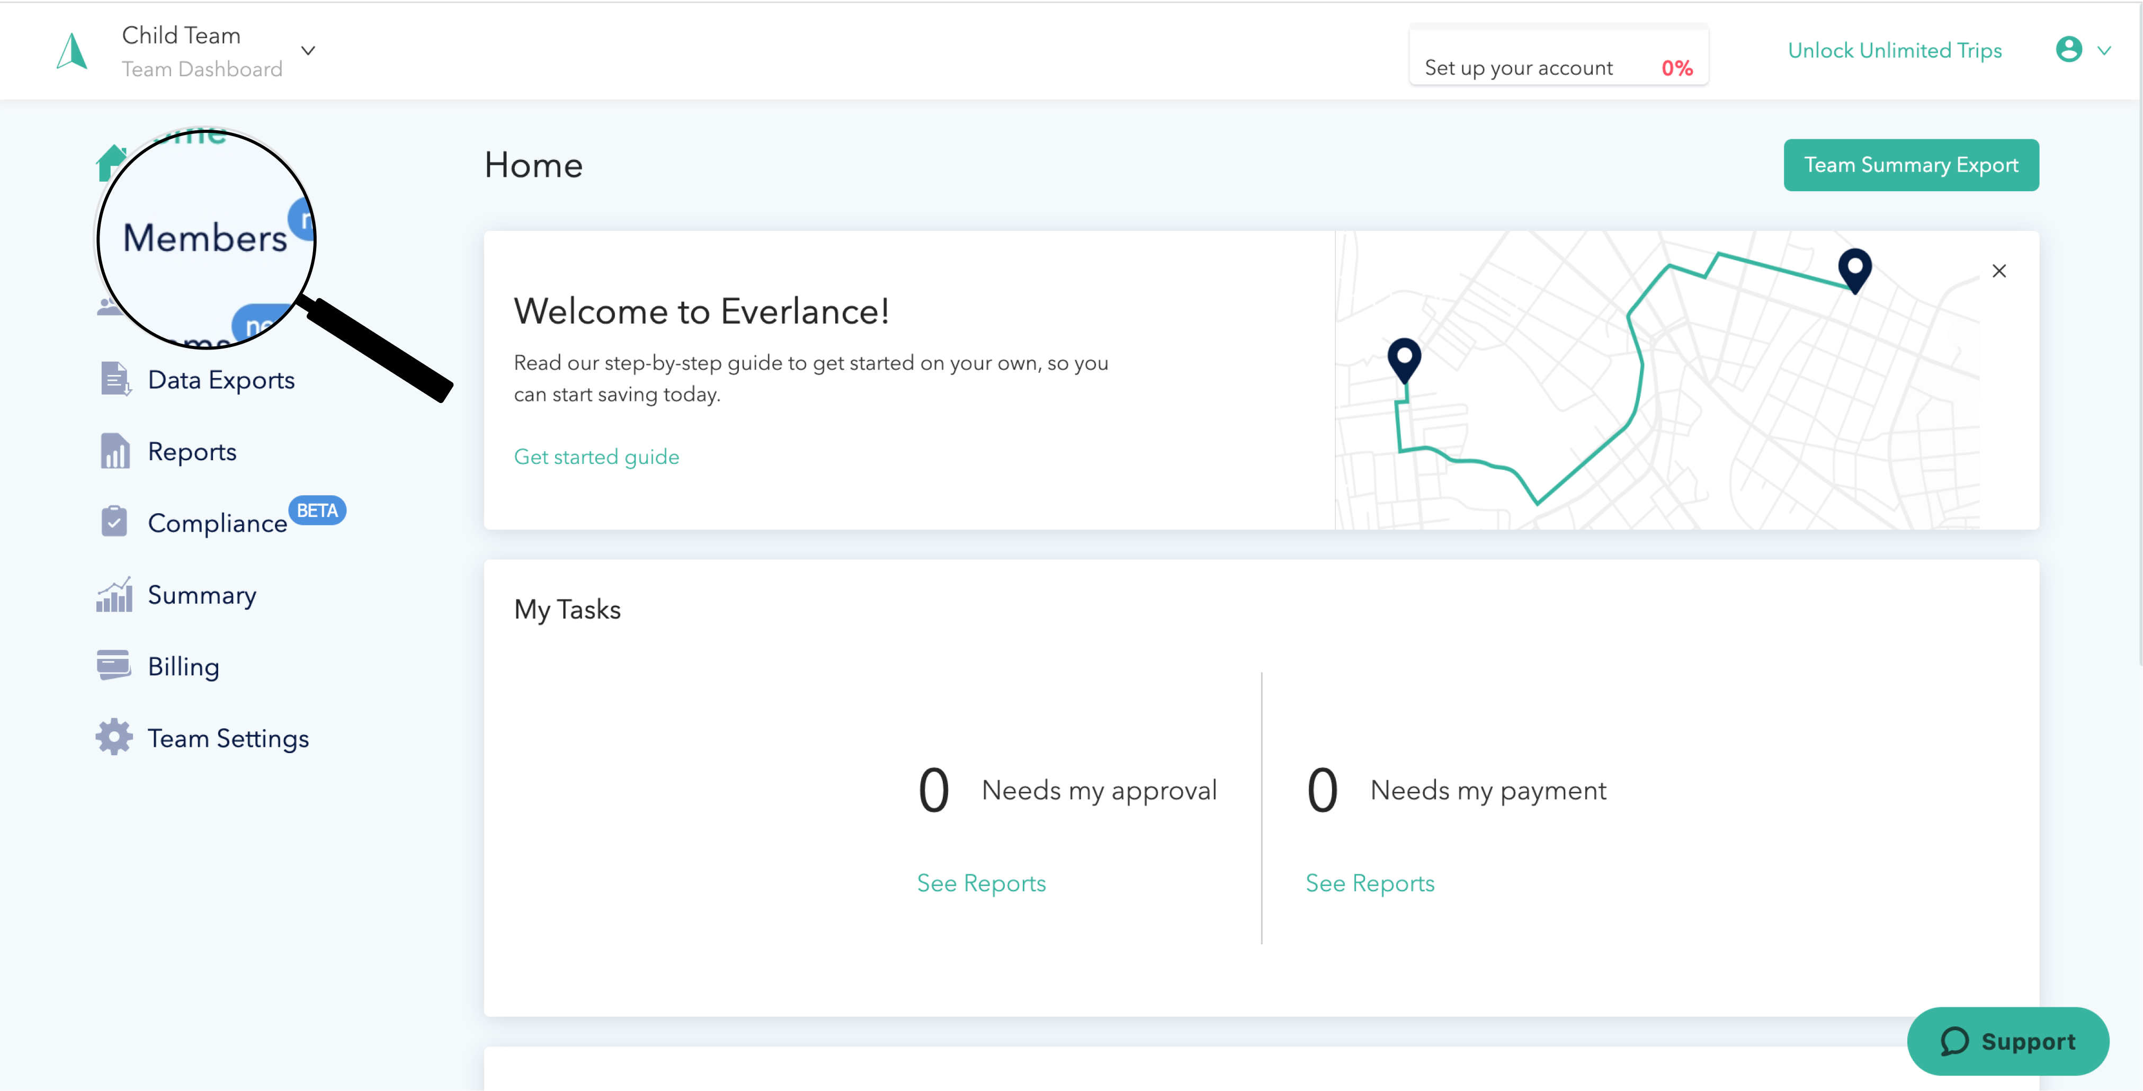The height and width of the screenshot is (1091, 2143).
Task: Click the Team Summary Export button
Action: [1911, 165]
